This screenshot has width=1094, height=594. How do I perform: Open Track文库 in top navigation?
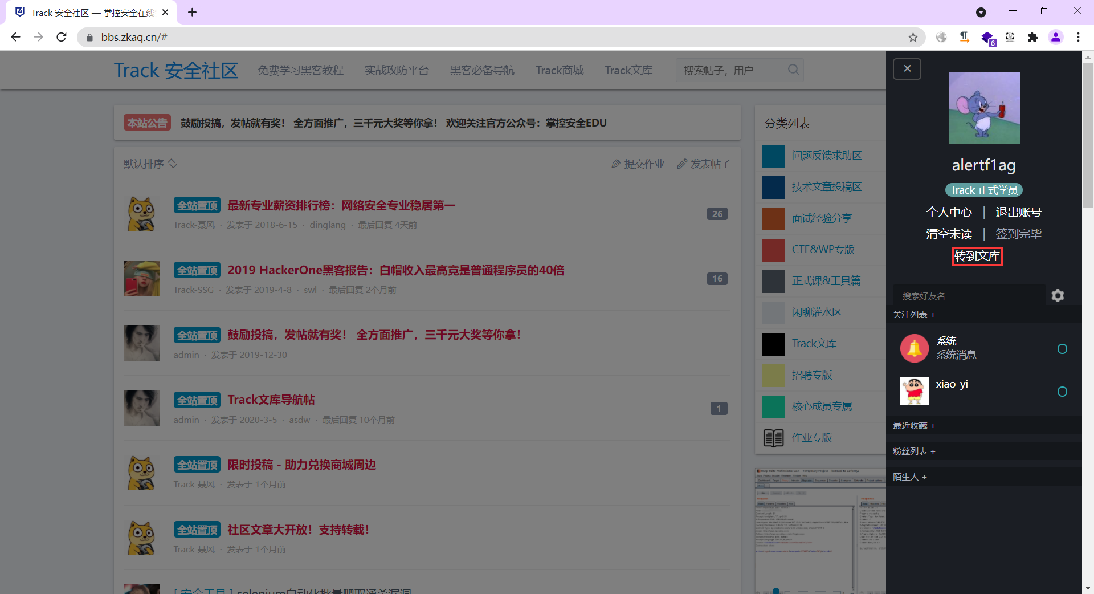pos(628,70)
